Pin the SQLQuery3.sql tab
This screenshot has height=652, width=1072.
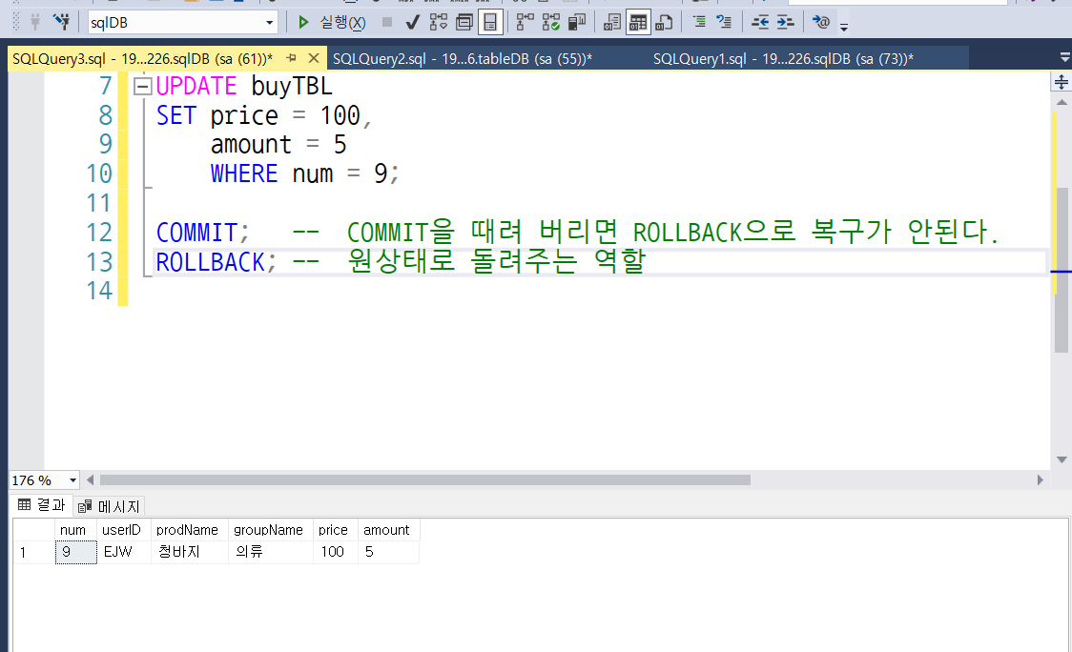tap(291, 59)
